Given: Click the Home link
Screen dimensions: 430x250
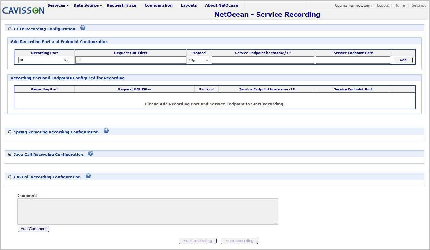Looking at the screenshot, I should [x=400, y=5].
